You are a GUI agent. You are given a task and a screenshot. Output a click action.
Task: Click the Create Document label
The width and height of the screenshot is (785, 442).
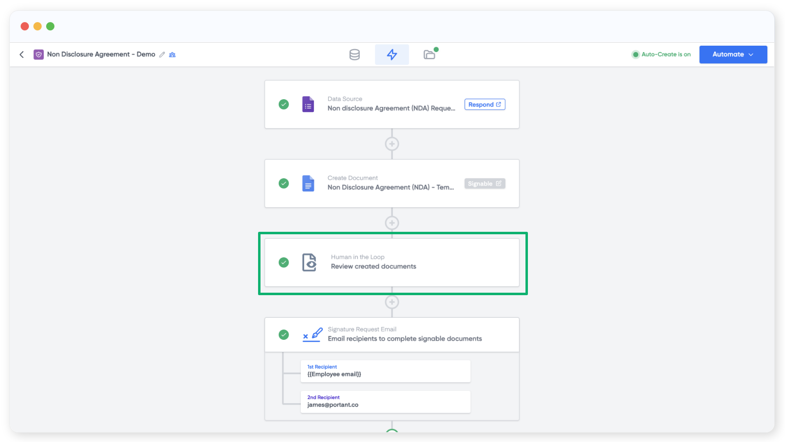coord(353,178)
